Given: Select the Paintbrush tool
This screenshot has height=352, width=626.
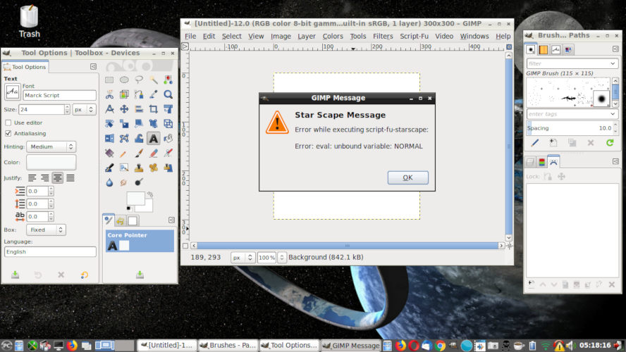Looking at the screenshot, I should 139,153.
